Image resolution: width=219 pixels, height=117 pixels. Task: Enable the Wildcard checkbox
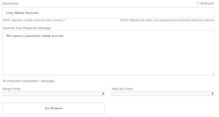pyautogui.click(x=198, y=4)
